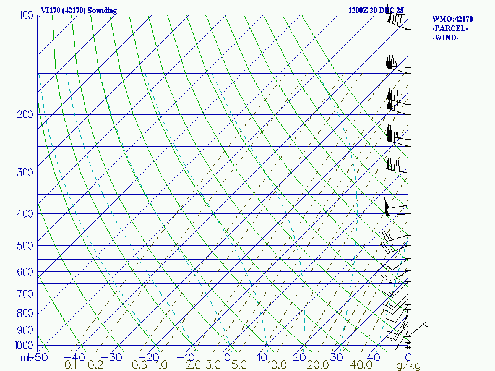
Task: Select the 10 temperature axis label
Action: 262,357
